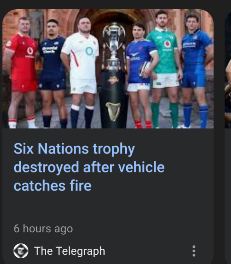The image size is (231, 264).
Task: Click Vodafone logo on the green jersey
Action: tap(167, 44)
